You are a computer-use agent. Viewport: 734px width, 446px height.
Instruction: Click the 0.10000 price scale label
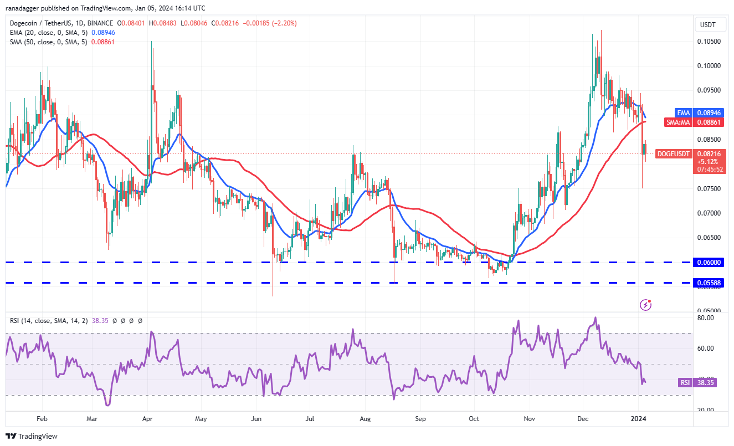click(709, 65)
